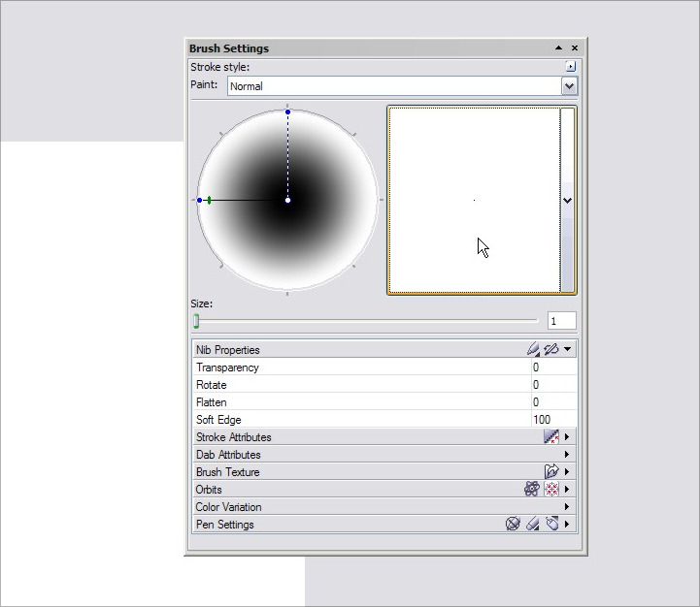The width and height of the screenshot is (700, 607).
Task: Open the Paint mode dropdown
Action: (569, 86)
